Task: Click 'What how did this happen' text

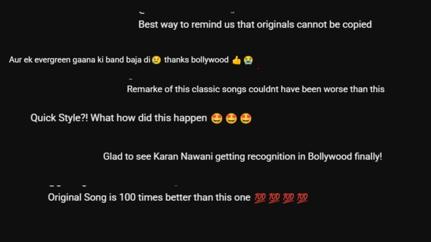Action: pos(149,118)
